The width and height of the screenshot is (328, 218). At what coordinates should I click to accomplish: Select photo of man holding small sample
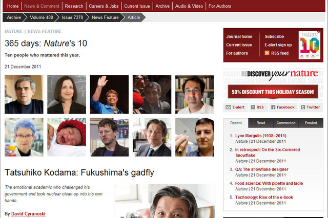coord(195,137)
